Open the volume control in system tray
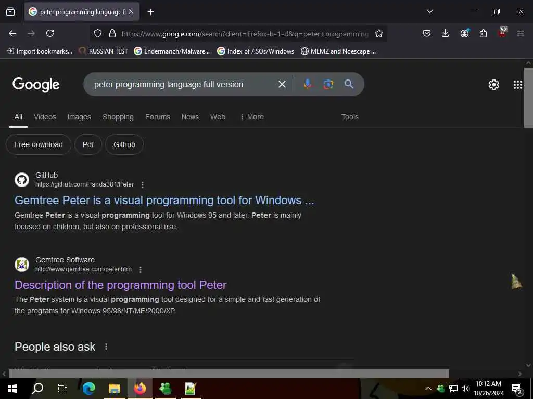Screen dimensions: 533x399 [x=465, y=389]
